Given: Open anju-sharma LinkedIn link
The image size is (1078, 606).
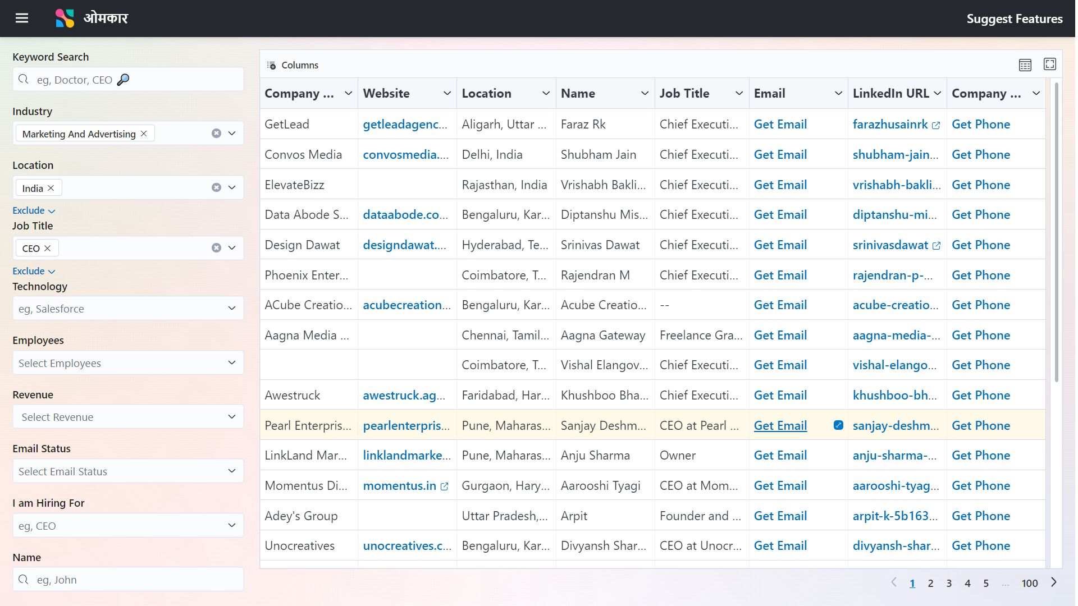Looking at the screenshot, I should tap(894, 456).
